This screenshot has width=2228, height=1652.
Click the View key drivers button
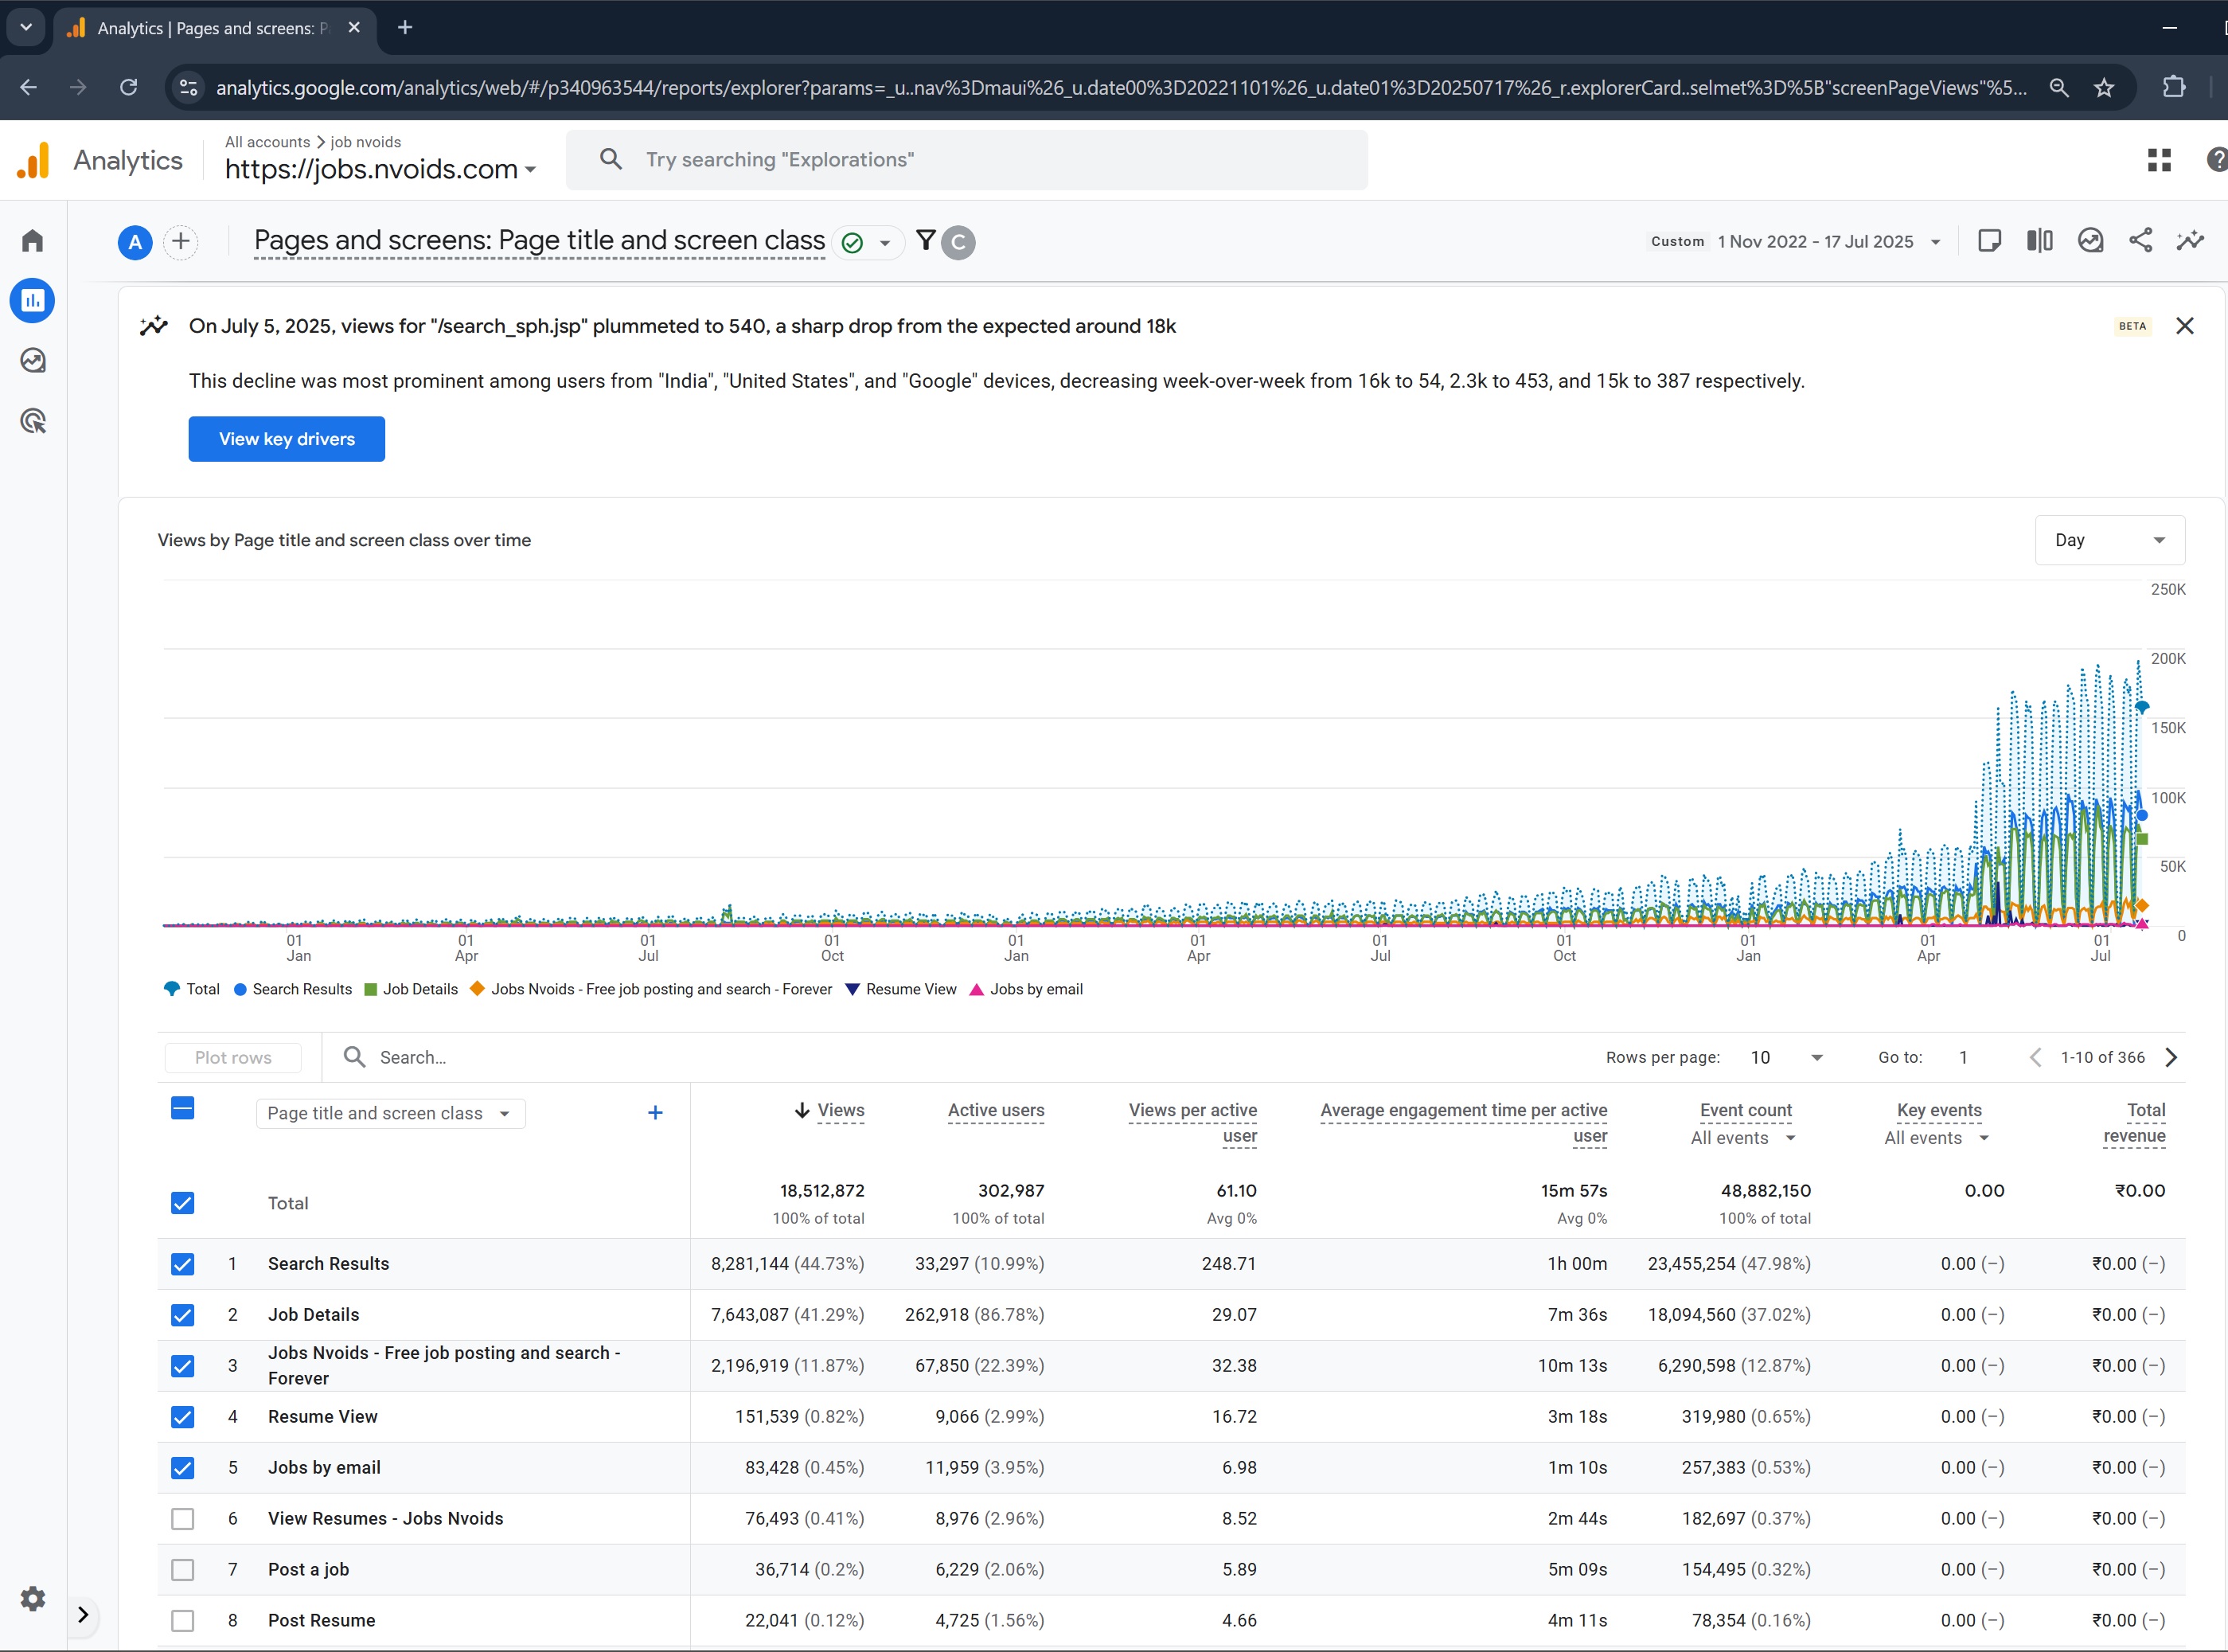click(287, 439)
